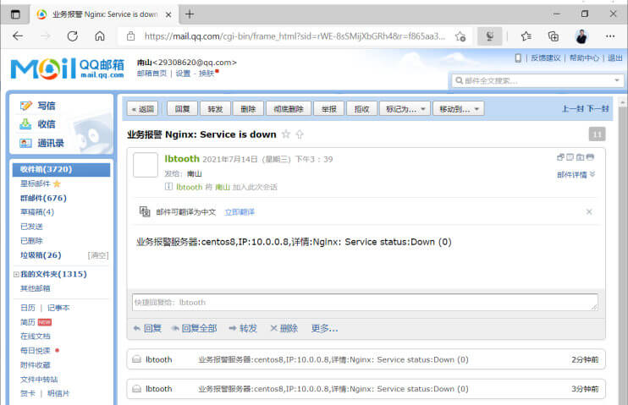Click the 更多... link below the reply box
The width and height of the screenshot is (628, 405).
(324, 328)
